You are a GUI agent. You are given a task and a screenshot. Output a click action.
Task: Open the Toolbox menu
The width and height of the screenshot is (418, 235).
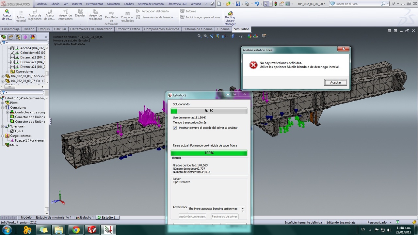click(129, 4)
